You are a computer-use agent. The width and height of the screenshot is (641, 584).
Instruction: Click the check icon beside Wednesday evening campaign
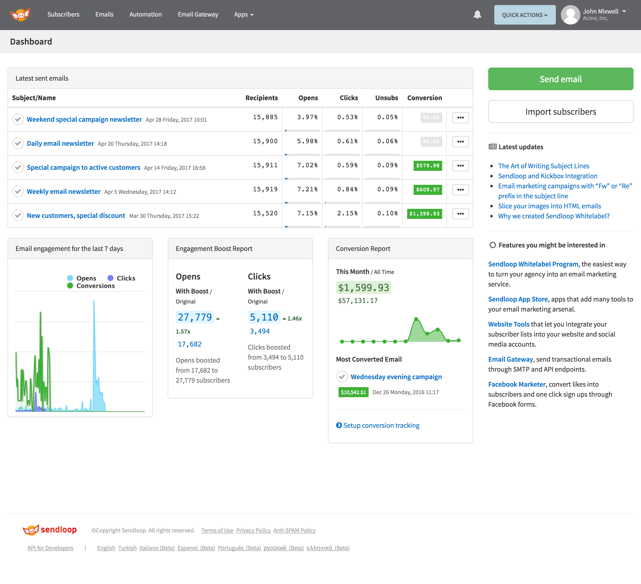342,377
